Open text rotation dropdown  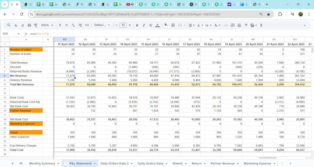(217, 25)
